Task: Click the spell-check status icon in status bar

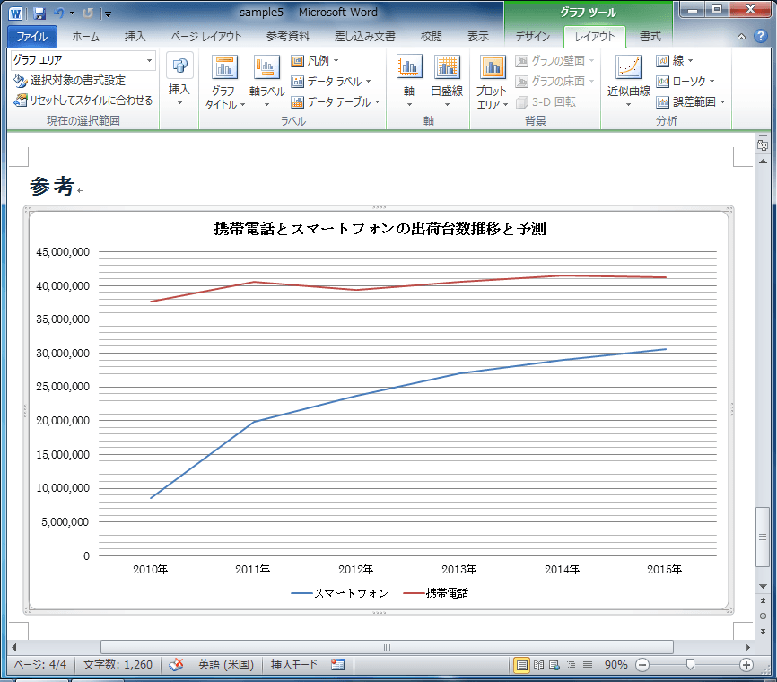Action: (x=176, y=665)
